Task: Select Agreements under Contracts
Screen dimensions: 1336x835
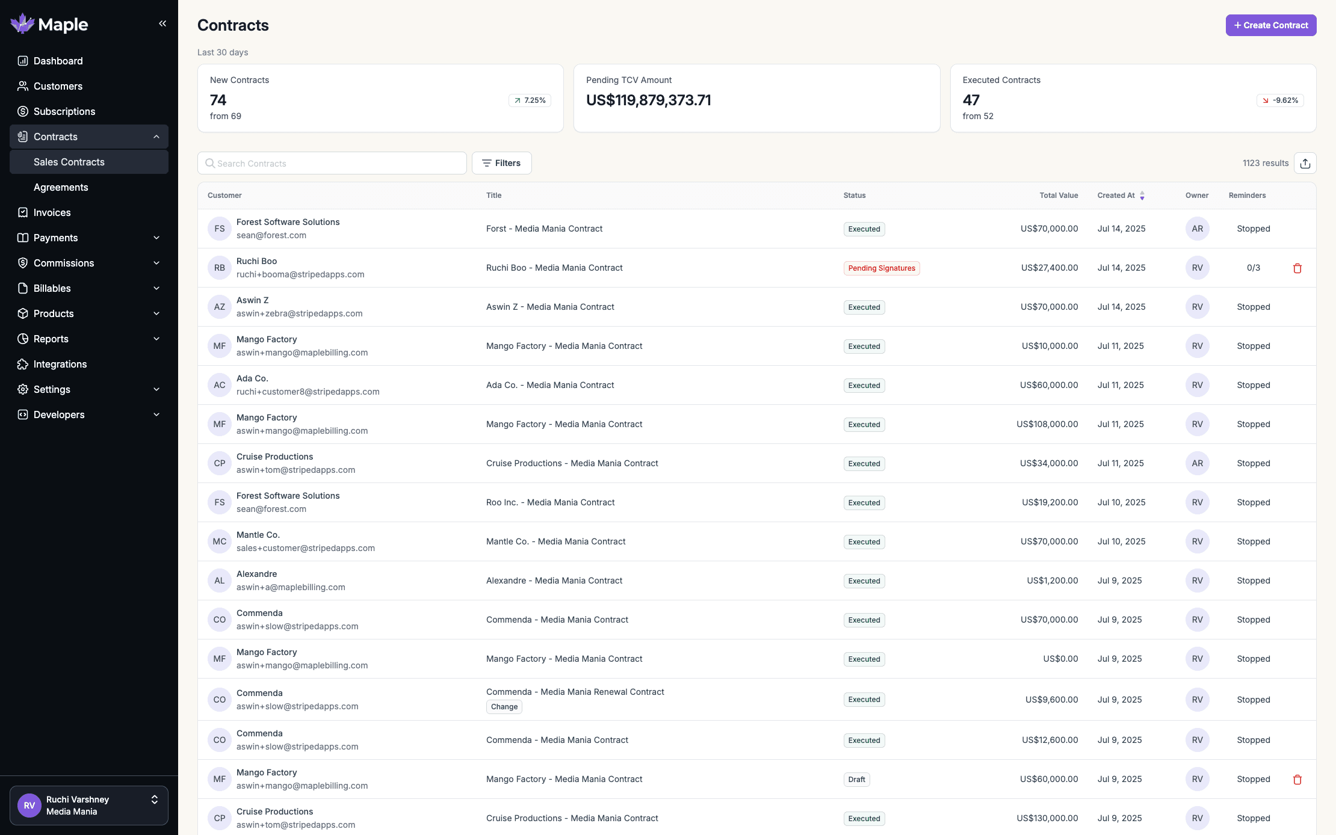Action: 61,187
